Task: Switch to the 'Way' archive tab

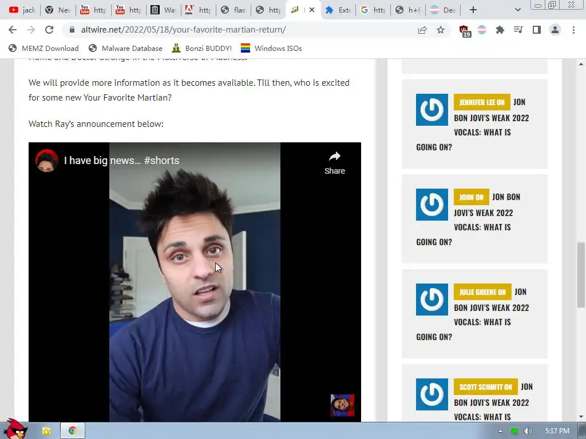Action: tap(163, 10)
